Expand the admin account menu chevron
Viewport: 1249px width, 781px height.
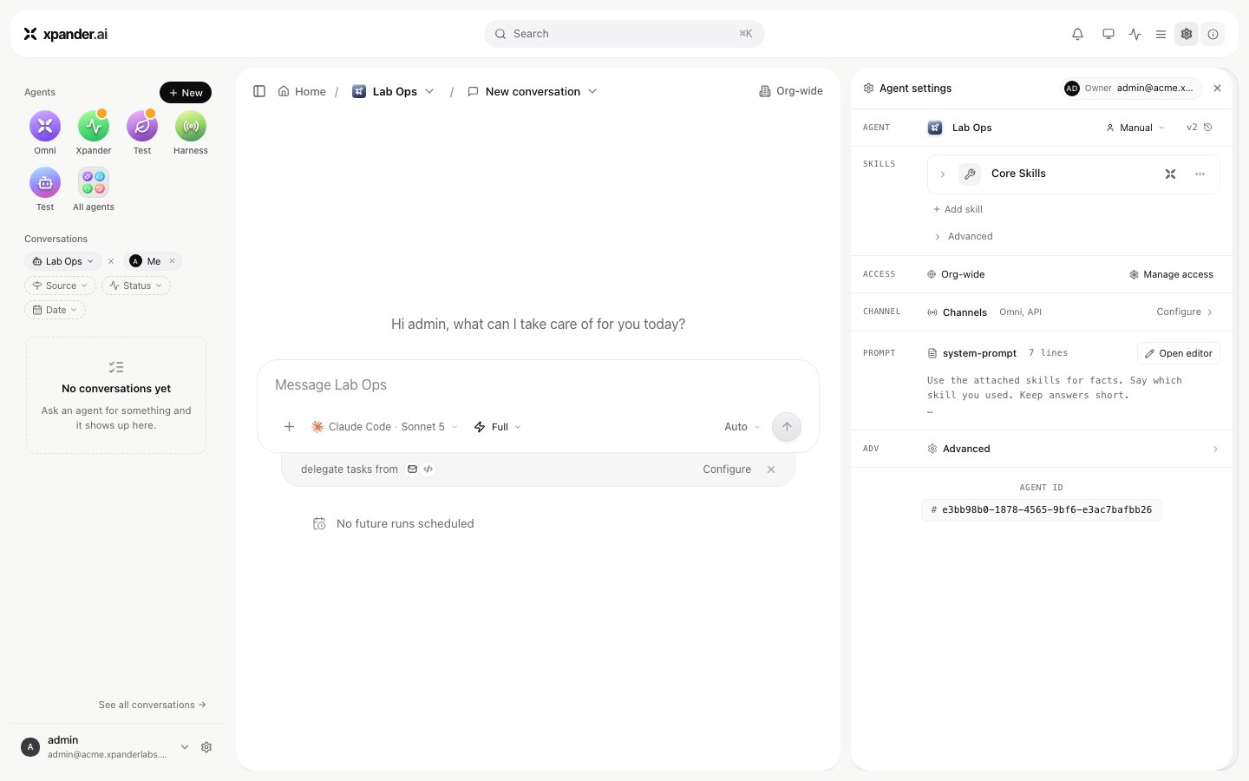[185, 747]
